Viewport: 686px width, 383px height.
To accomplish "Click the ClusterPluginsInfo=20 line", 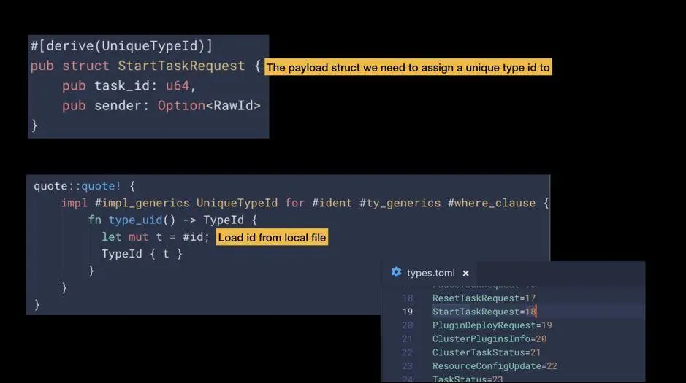I will [489, 338].
